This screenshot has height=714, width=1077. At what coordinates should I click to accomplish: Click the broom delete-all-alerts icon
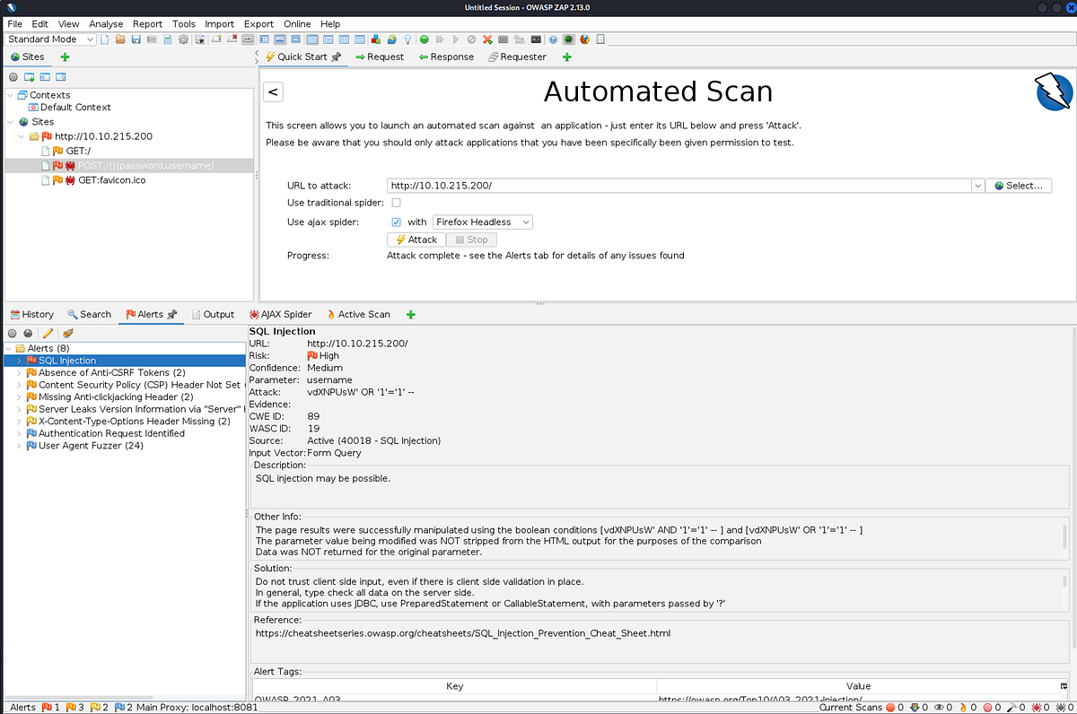click(x=68, y=333)
